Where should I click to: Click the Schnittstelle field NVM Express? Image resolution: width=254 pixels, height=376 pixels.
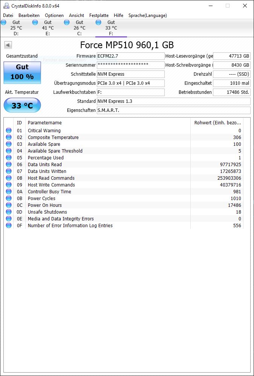click(x=131, y=74)
